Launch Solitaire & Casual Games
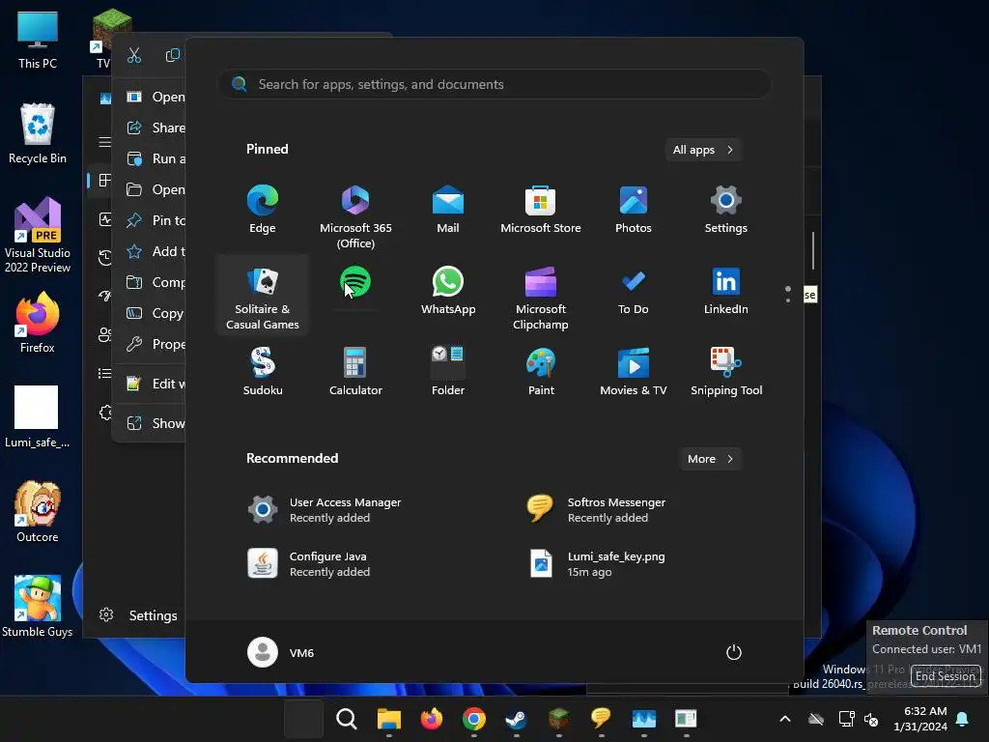 [x=263, y=297]
